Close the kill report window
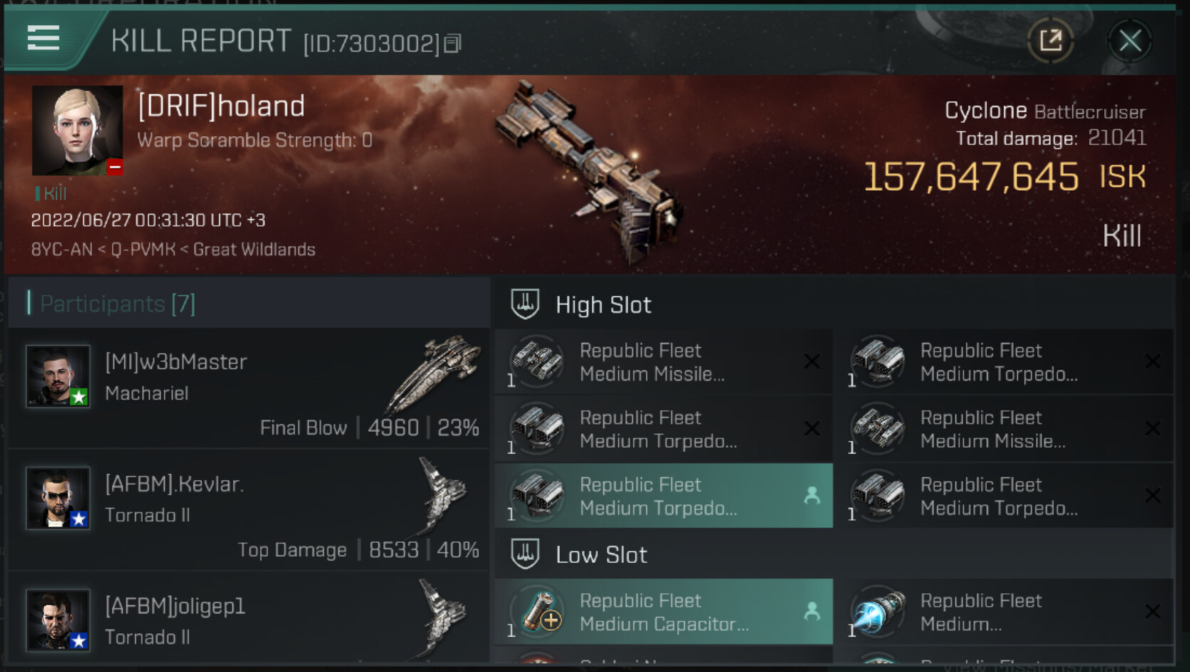 (x=1130, y=41)
